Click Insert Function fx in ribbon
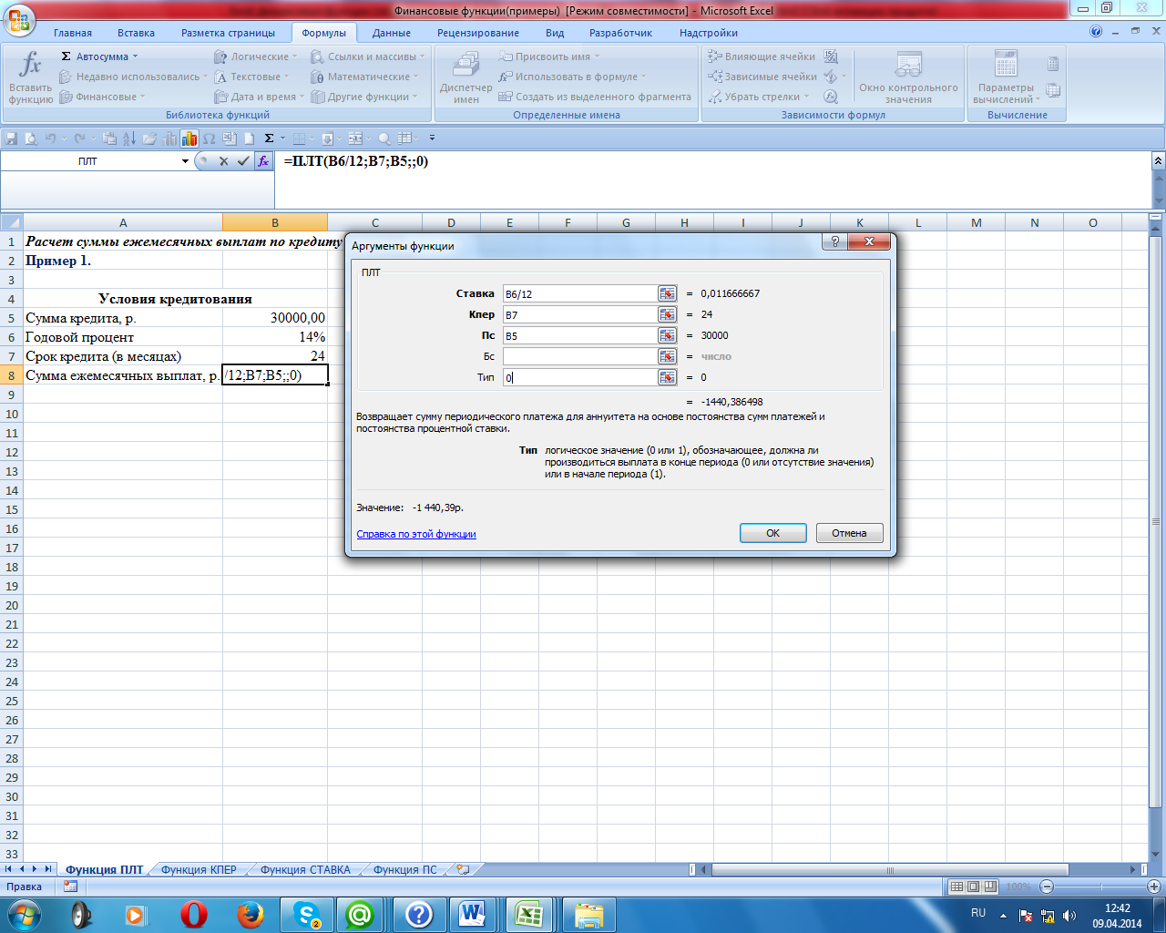The width and height of the screenshot is (1166, 933). tap(31, 77)
